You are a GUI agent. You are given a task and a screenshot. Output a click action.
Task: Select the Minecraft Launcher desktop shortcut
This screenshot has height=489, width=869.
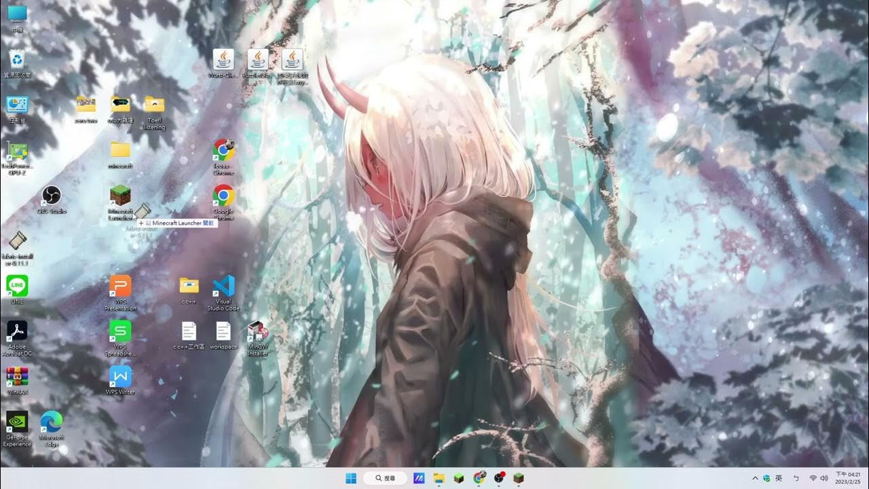pyautogui.click(x=120, y=202)
